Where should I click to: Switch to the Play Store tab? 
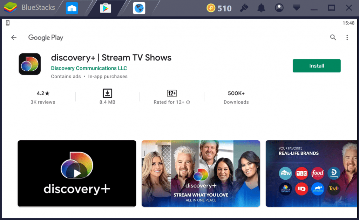click(105, 7)
